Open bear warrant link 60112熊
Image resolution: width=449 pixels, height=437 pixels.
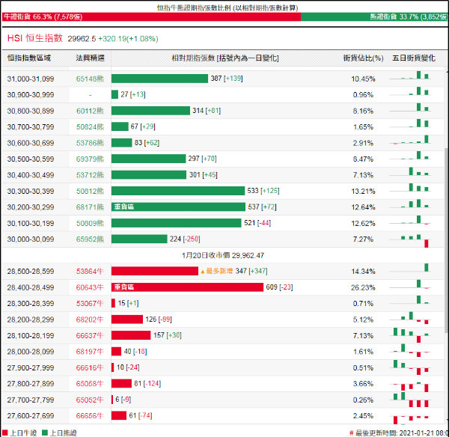90,111
